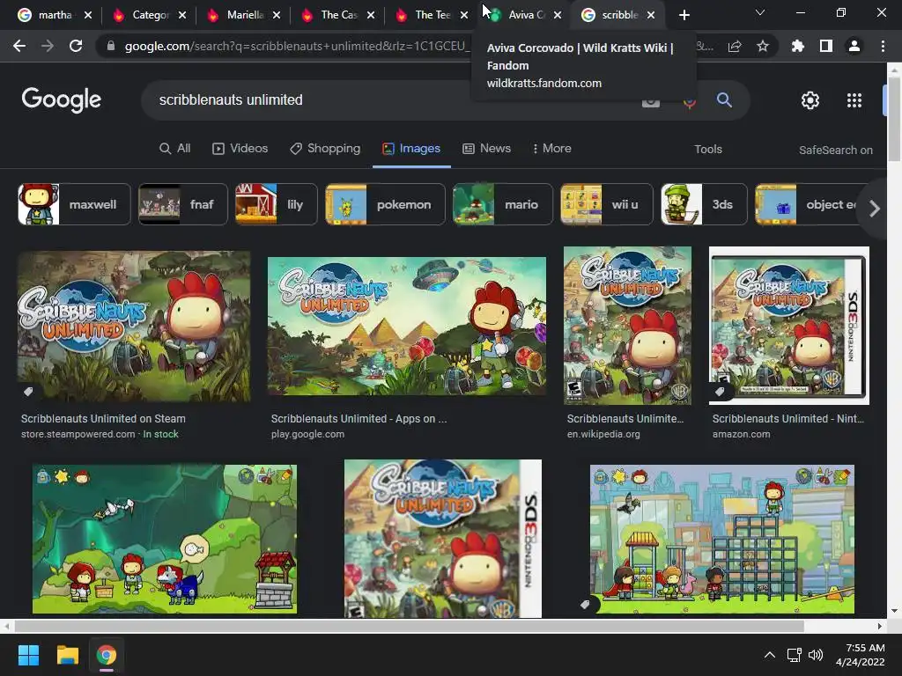Close the martha tab
The height and width of the screenshot is (676, 902).
(88, 15)
